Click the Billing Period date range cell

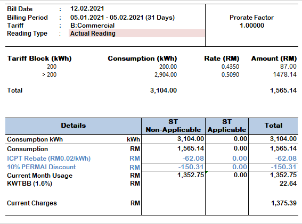click(123, 18)
